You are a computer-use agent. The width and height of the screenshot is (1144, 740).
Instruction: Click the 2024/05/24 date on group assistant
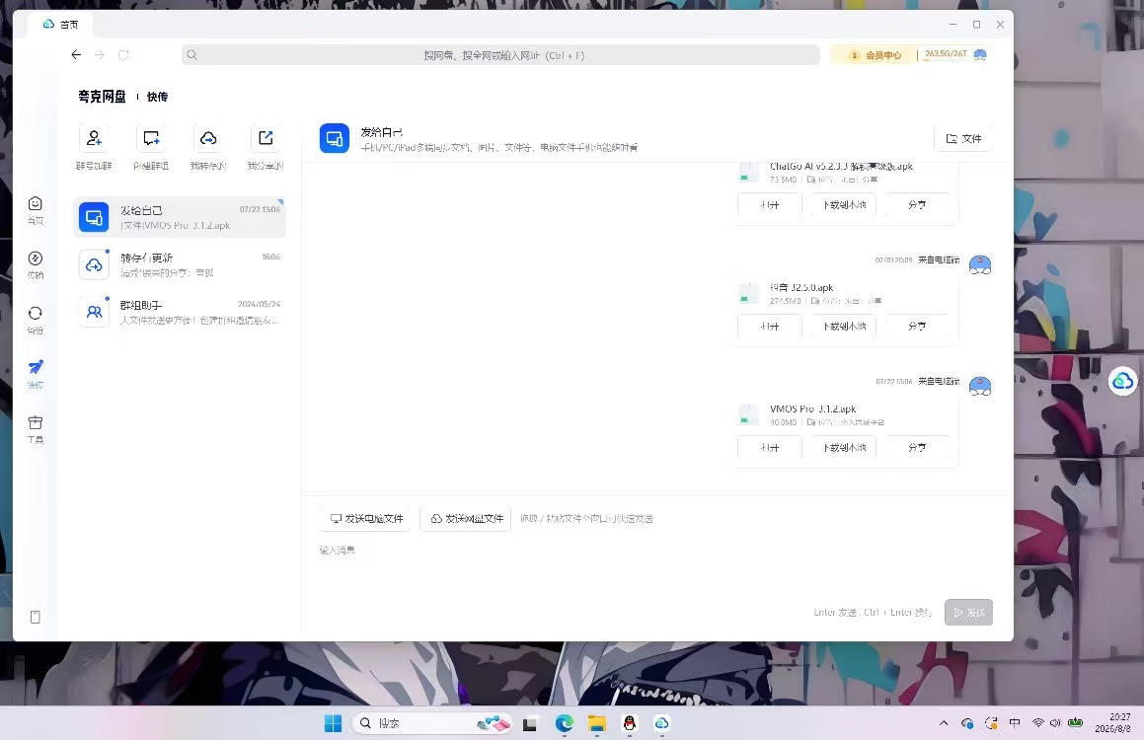point(259,304)
